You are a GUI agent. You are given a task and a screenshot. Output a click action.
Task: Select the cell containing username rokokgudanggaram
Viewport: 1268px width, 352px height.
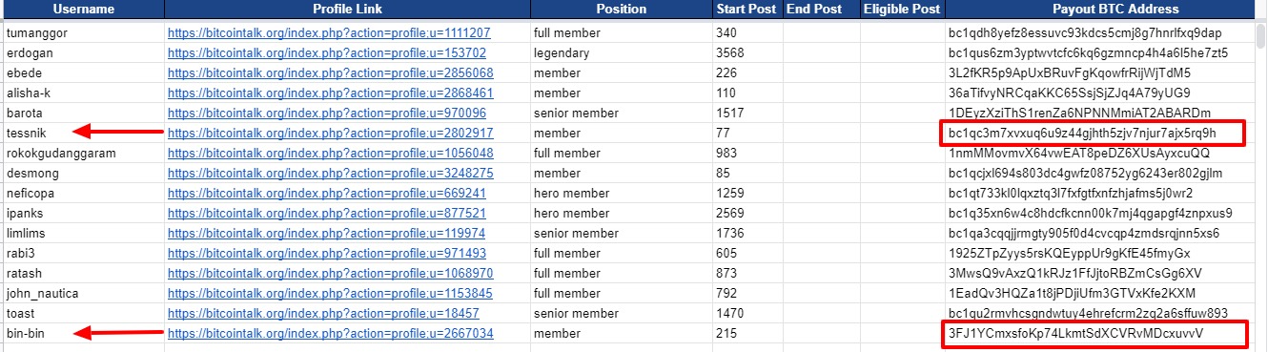click(x=83, y=154)
